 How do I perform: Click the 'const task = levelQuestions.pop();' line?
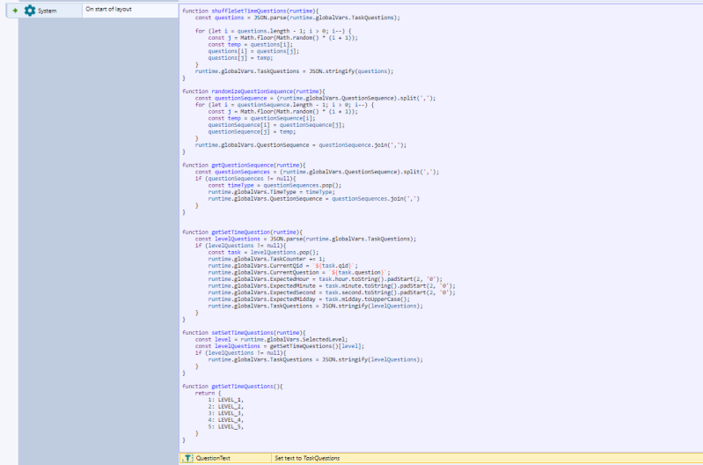click(263, 252)
